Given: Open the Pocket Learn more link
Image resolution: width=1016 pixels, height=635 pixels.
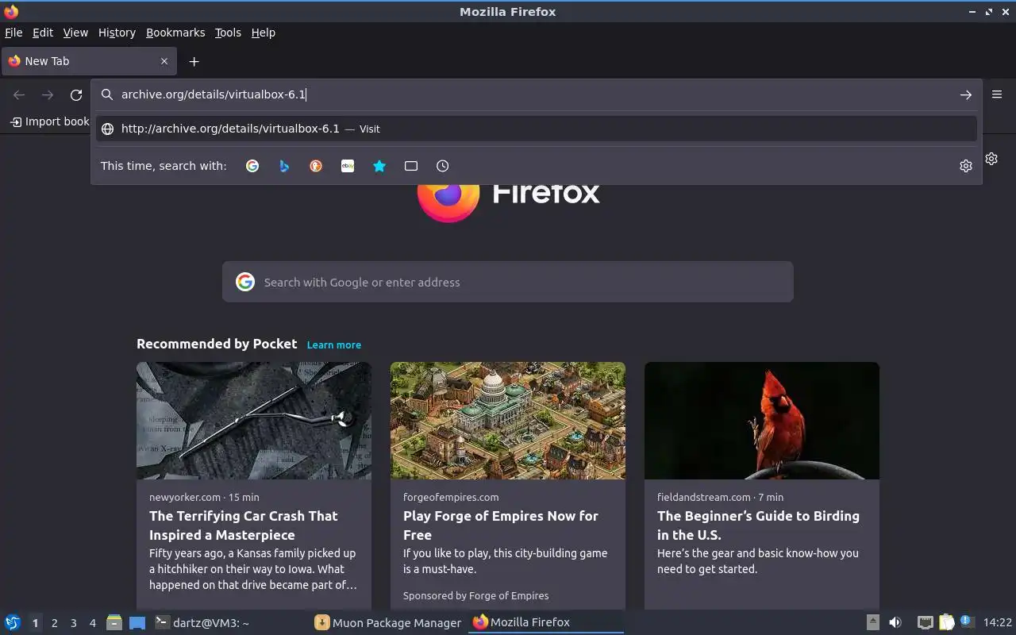Looking at the screenshot, I should (x=334, y=344).
